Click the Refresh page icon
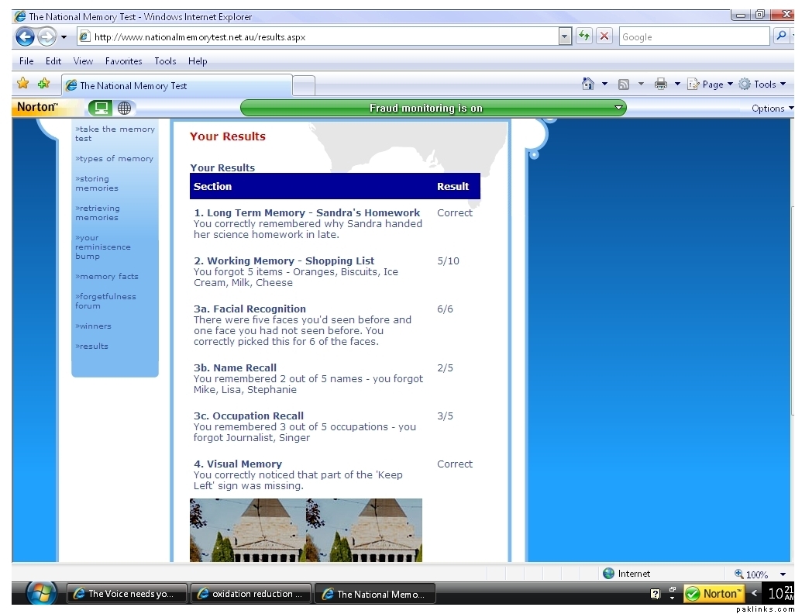This screenshot has height=614, width=795. click(x=583, y=36)
